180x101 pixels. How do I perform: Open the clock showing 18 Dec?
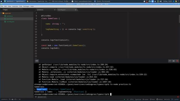tap(167, 1)
